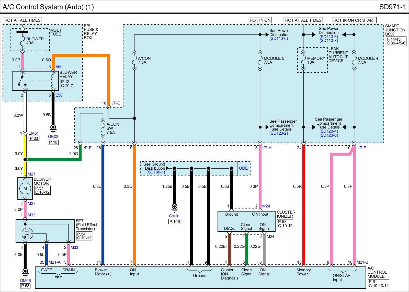This screenshot has height=292, width=409.
Task: Open the SD120-4 reference link
Action: [328, 131]
